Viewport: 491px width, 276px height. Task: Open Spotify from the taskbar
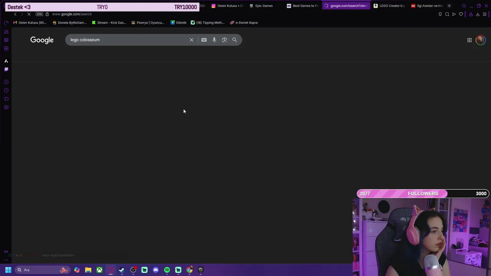pyautogui.click(x=167, y=270)
